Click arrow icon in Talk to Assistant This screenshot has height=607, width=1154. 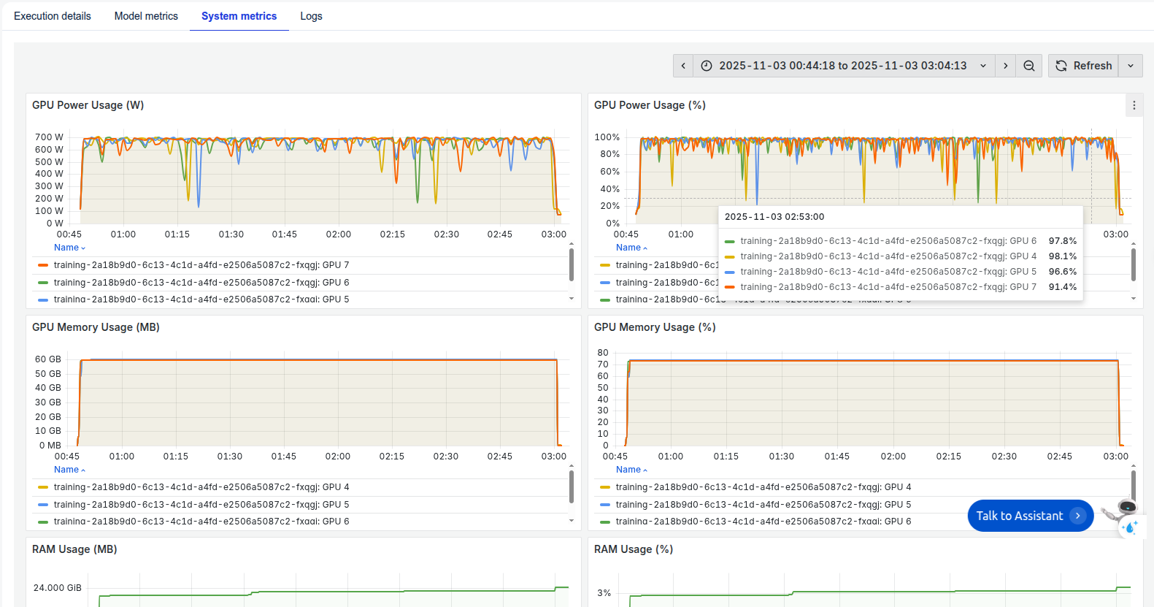(x=1077, y=516)
